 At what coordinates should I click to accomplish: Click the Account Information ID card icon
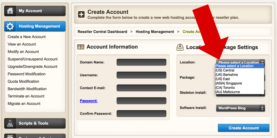click(x=81, y=47)
